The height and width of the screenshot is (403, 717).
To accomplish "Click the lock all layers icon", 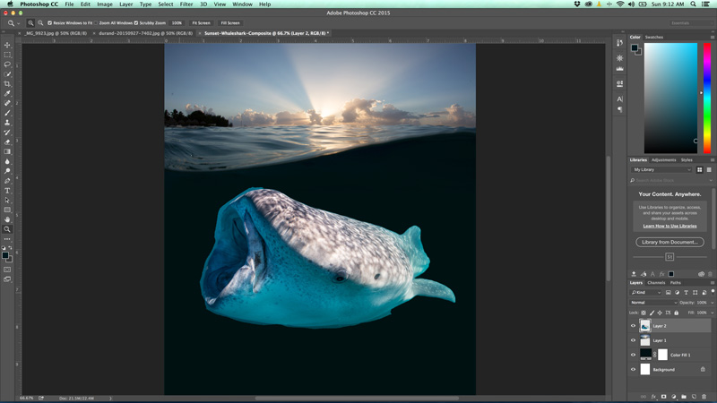I will click(677, 313).
